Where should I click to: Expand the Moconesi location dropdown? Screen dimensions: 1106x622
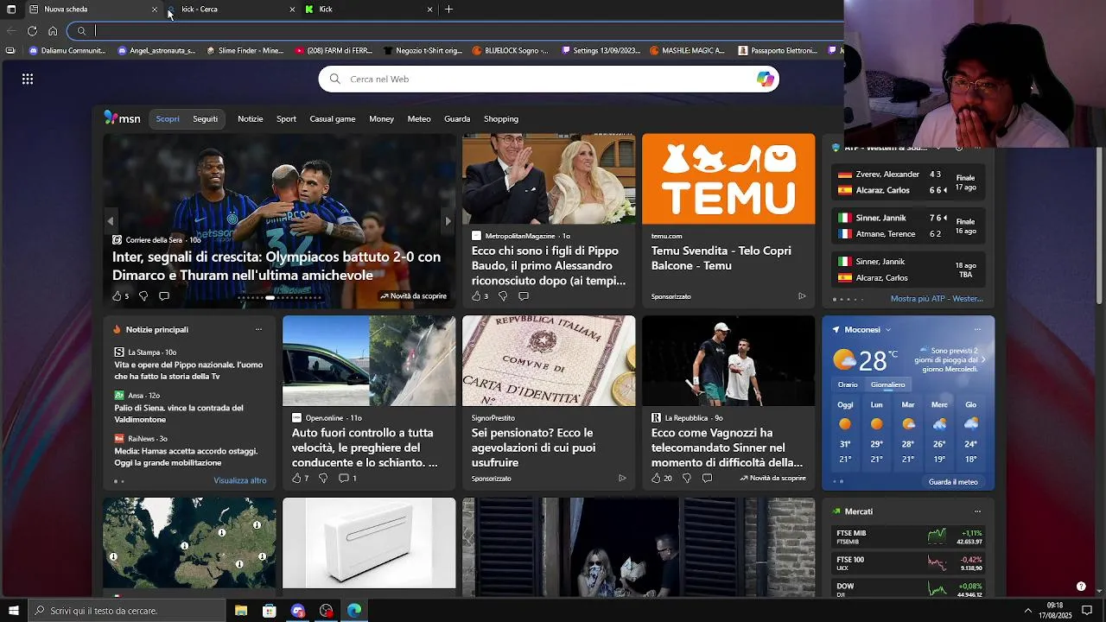(887, 329)
